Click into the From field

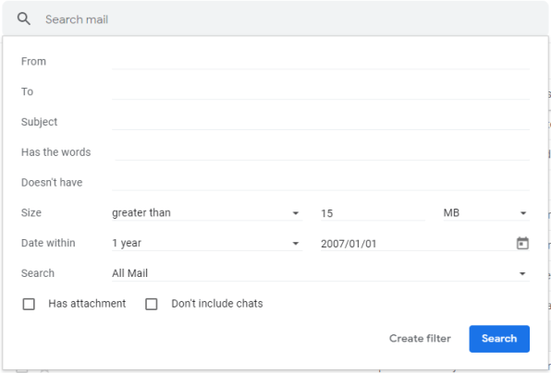(x=321, y=62)
